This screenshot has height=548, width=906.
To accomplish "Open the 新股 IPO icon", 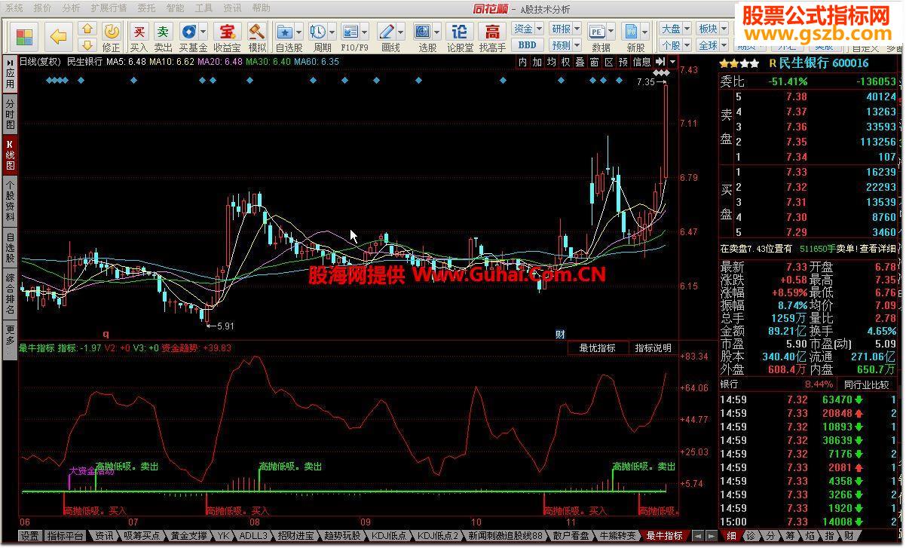I will pyautogui.click(x=630, y=32).
